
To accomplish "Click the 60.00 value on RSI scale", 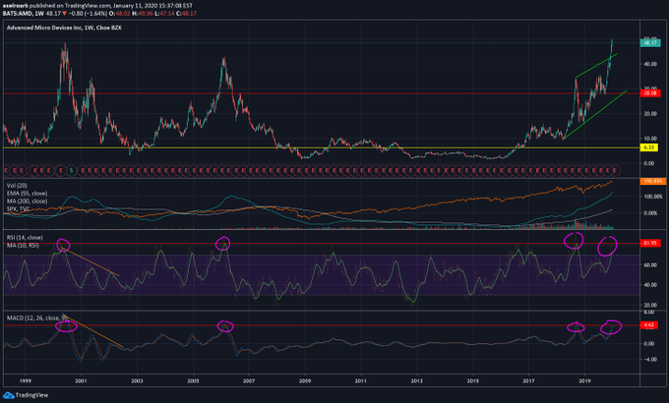I will (650, 264).
